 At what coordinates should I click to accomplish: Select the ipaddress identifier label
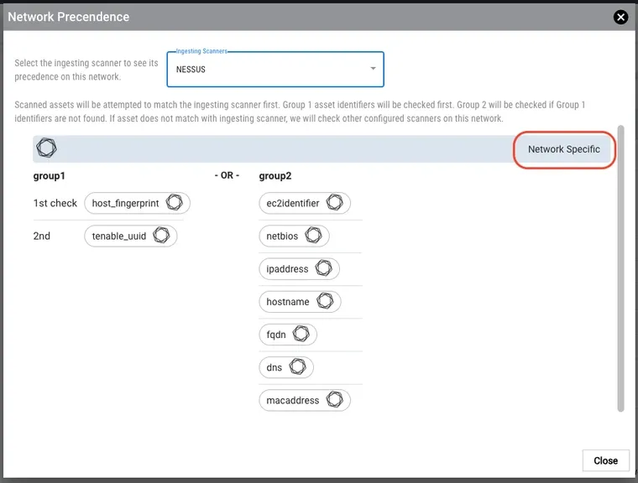click(287, 269)
